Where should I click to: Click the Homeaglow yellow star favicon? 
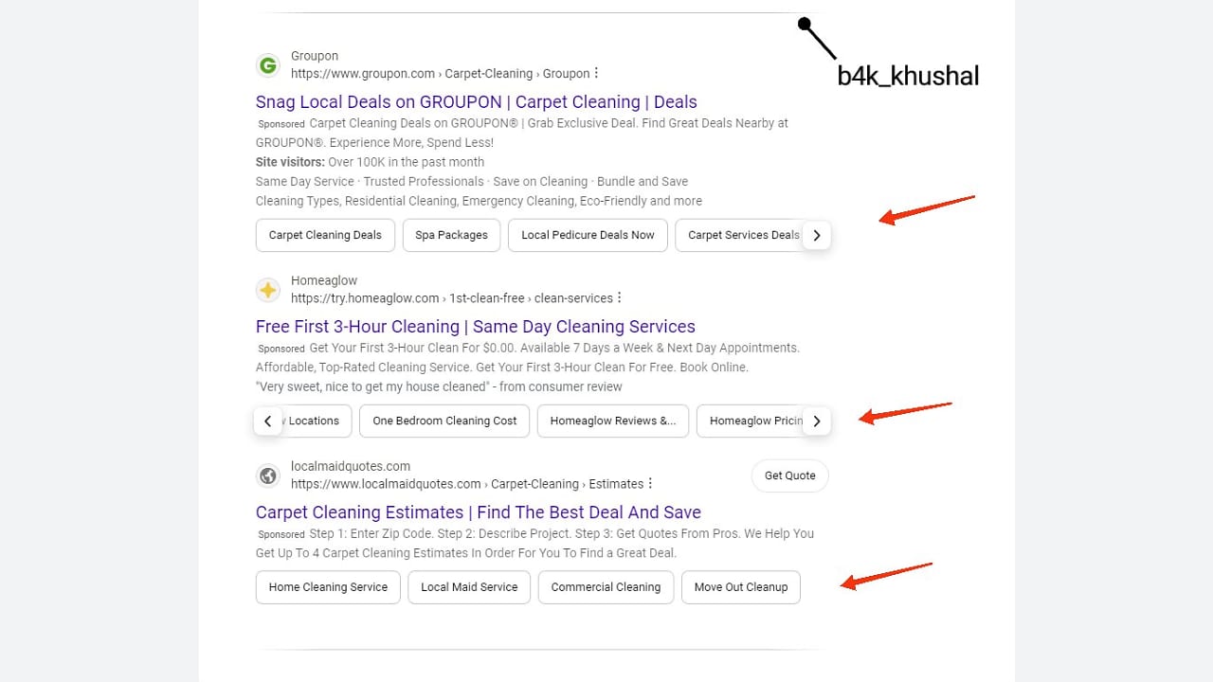268,290
